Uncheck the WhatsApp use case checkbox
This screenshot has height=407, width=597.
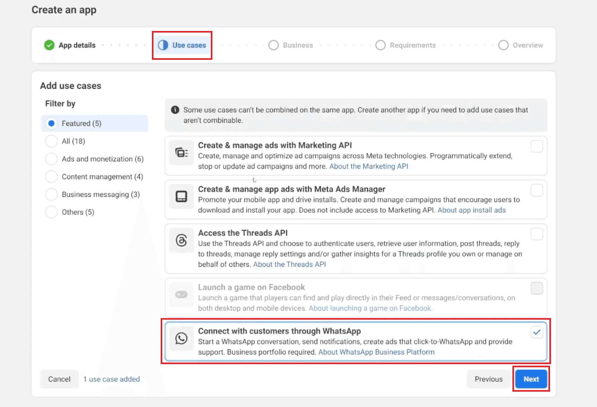[537, 332]
